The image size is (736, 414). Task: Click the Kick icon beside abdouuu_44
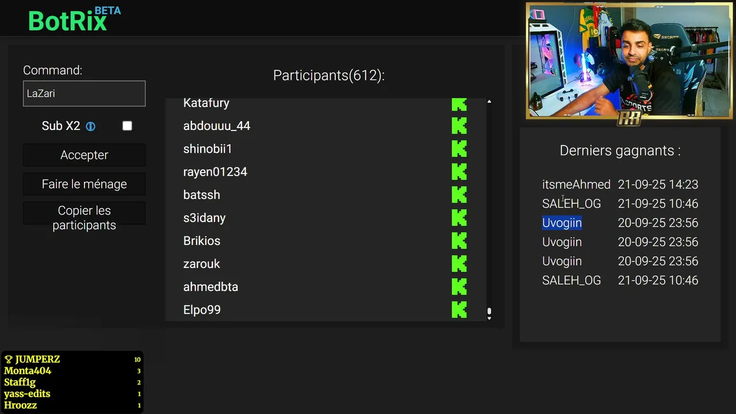[459, 126]
